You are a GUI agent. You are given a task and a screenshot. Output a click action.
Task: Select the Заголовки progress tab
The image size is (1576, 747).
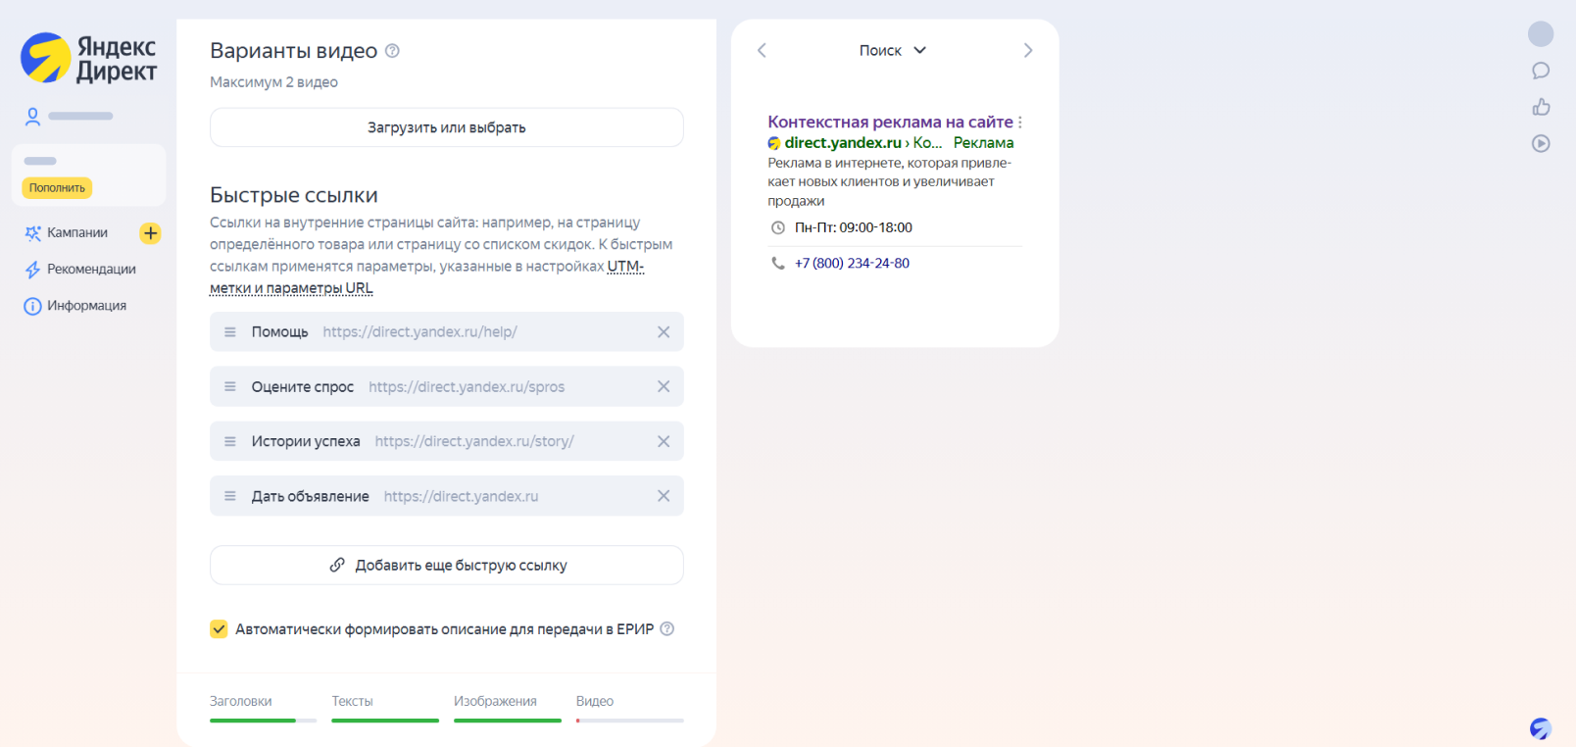click(263, 710)
